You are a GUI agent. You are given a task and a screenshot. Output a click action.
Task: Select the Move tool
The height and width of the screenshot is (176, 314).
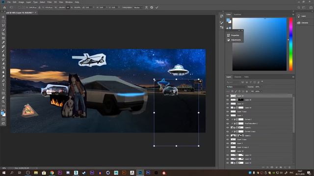(3, 17)
